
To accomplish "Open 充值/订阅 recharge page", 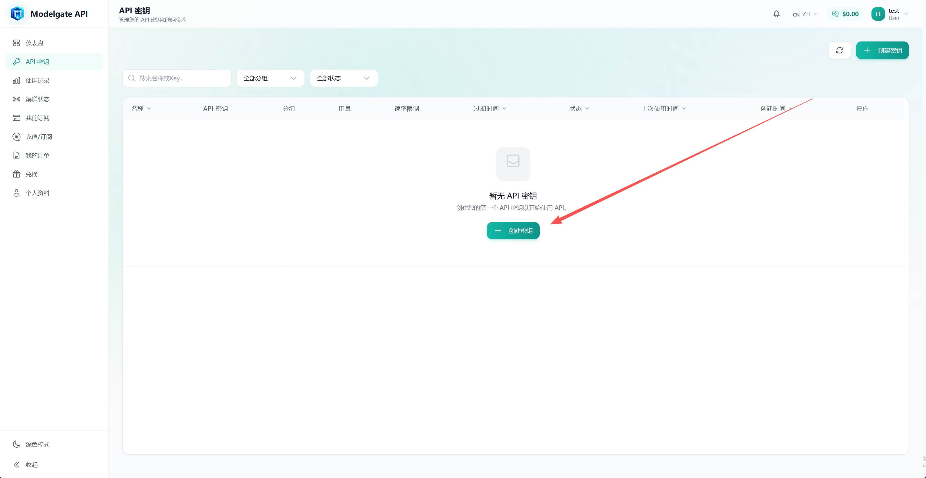I will point(39,137).
